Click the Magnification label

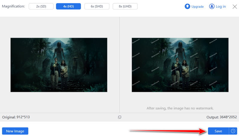13,6
